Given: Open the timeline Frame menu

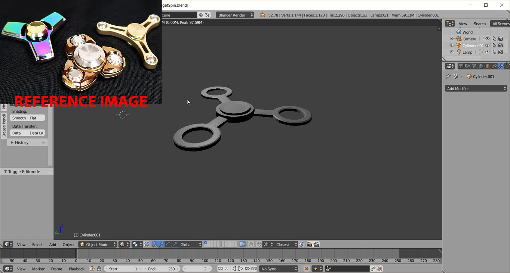Looking at the screenshot, I should [56, 269].
